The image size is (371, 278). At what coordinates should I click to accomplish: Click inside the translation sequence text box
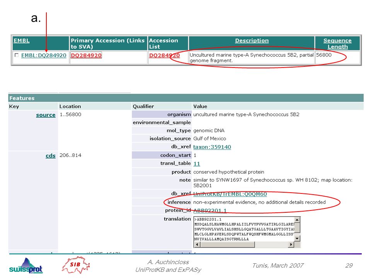[x=244, y=229]
